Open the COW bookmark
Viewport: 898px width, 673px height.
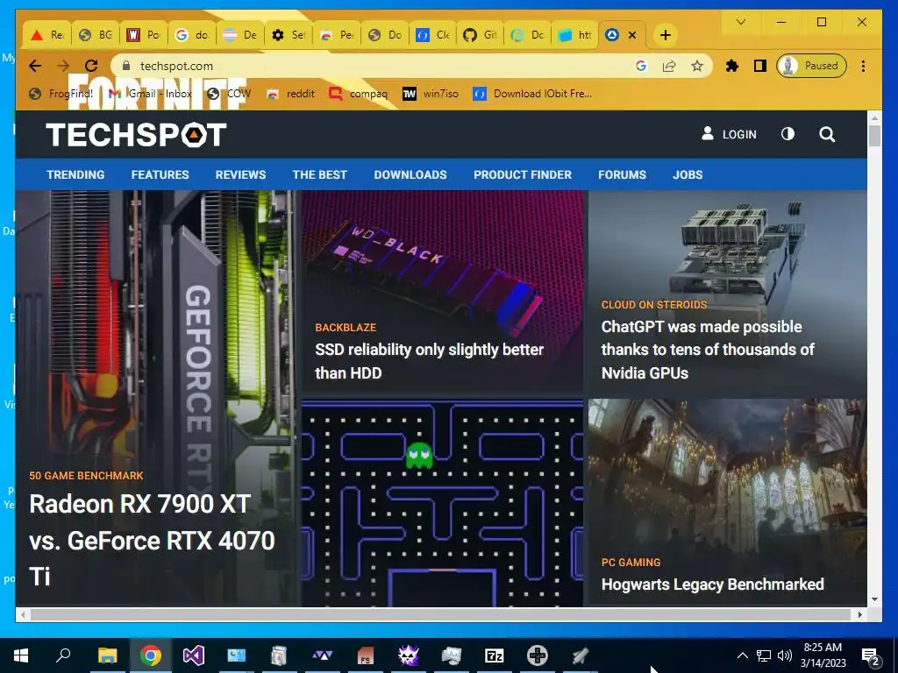pos(229,93)
